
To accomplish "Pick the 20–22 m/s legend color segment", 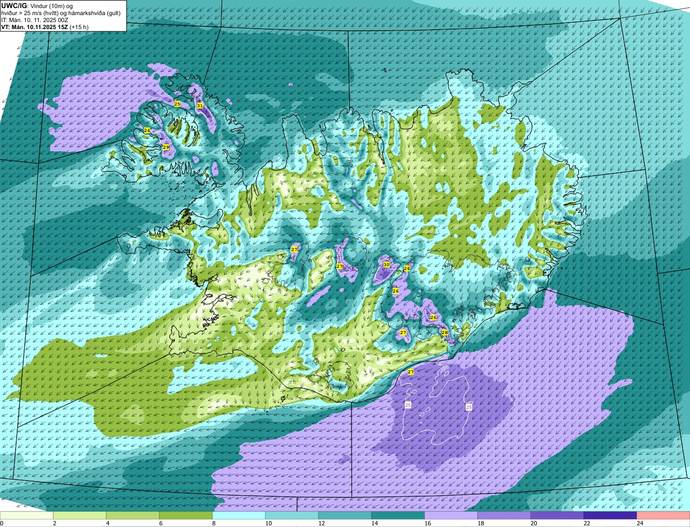I will 557,516.
